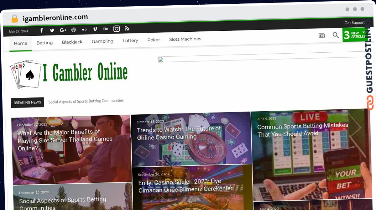Go to the Home menu tab
376x210 pixels.
(x=21, y=44)
